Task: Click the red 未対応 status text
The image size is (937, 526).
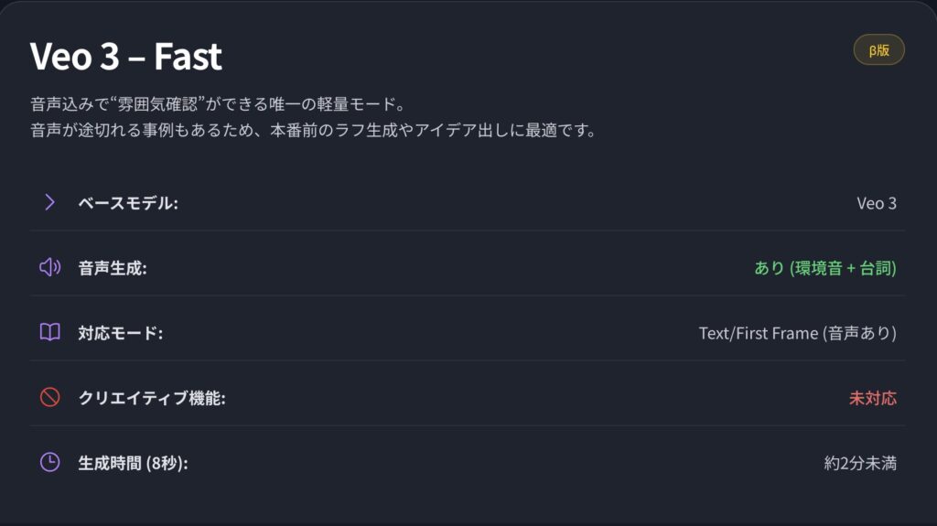Action: (x=872, y=398)
